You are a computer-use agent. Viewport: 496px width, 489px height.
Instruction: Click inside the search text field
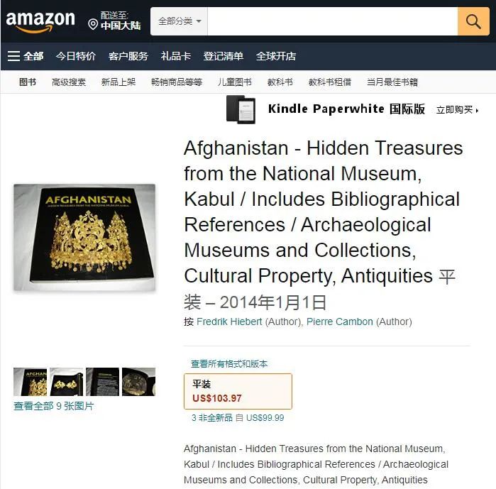tap(333, 21)
